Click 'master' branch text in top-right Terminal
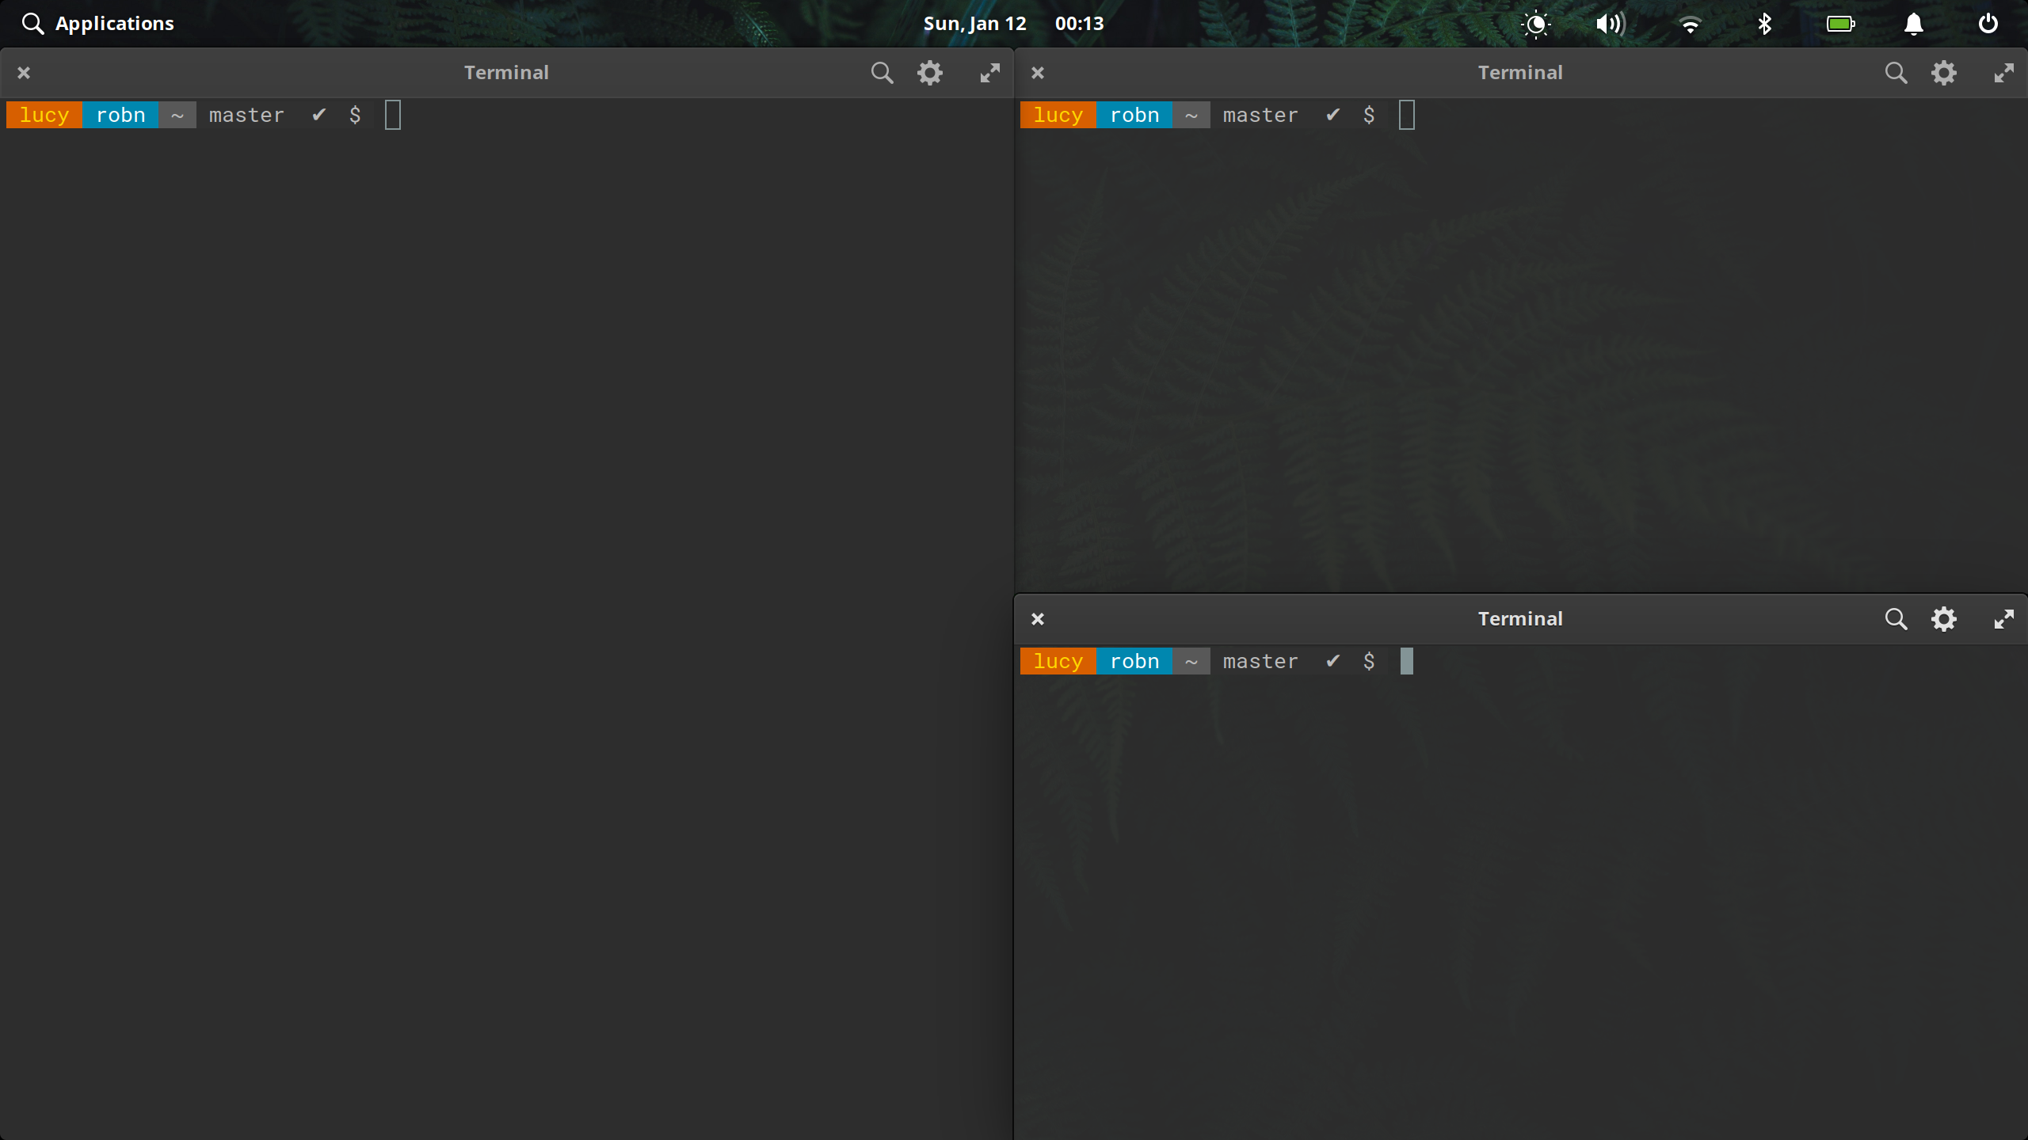Screen dimensions: 2028x1140 [x=1260, y=116]
